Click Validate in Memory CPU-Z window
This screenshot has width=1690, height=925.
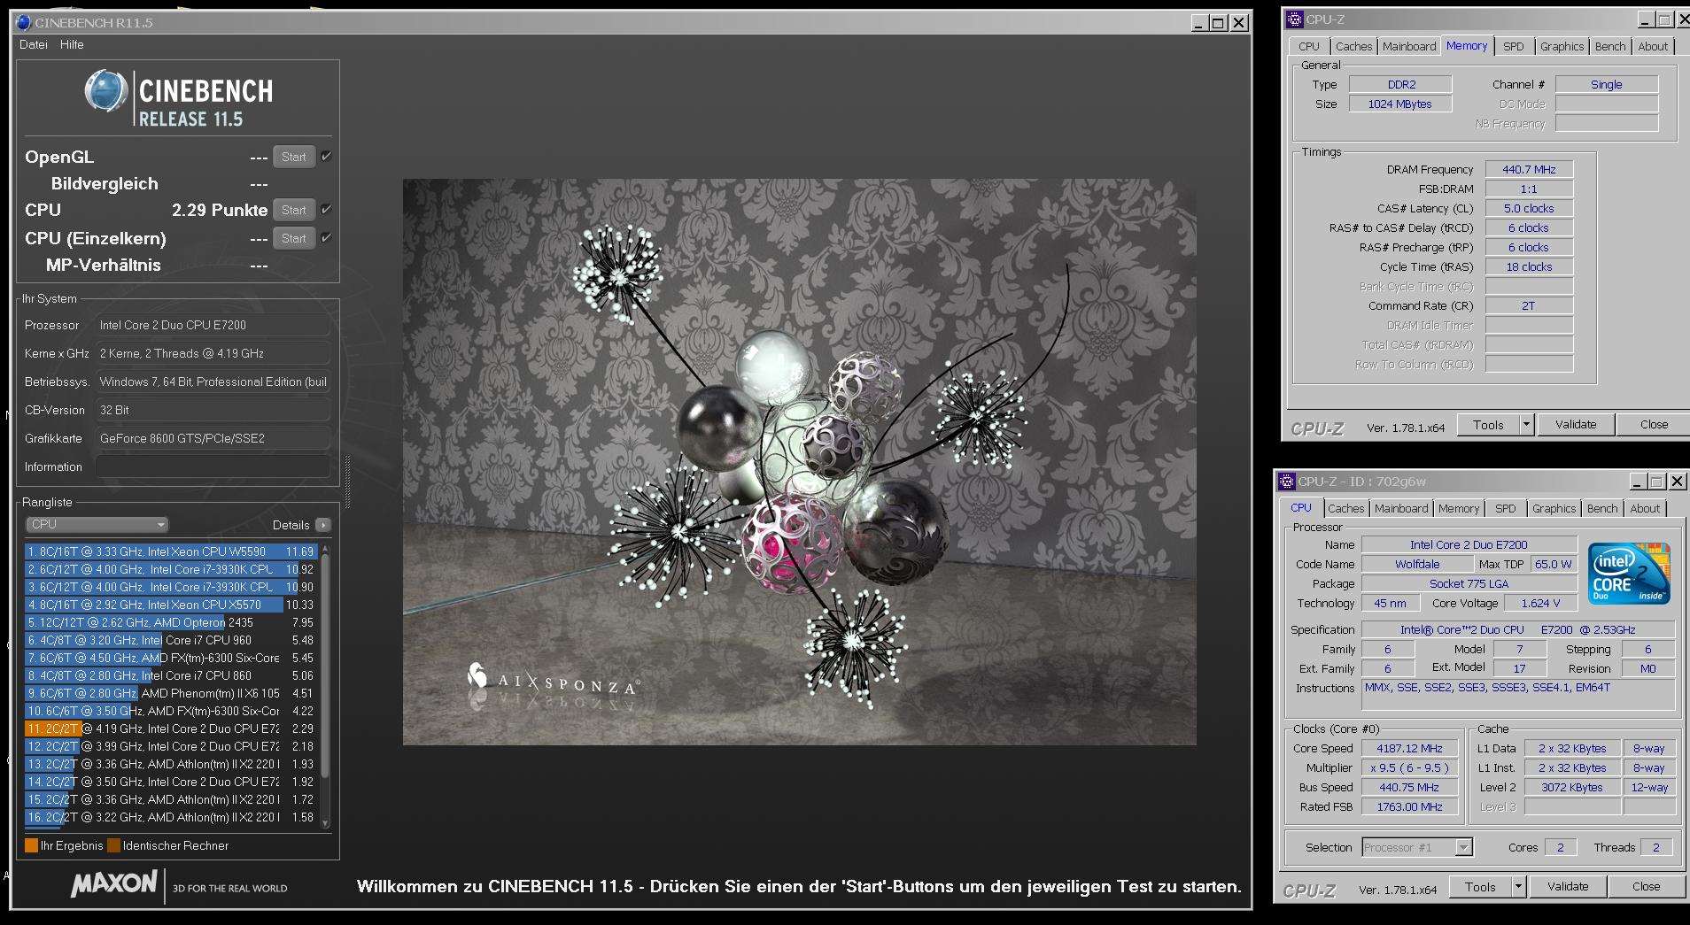pos(1576,424)
